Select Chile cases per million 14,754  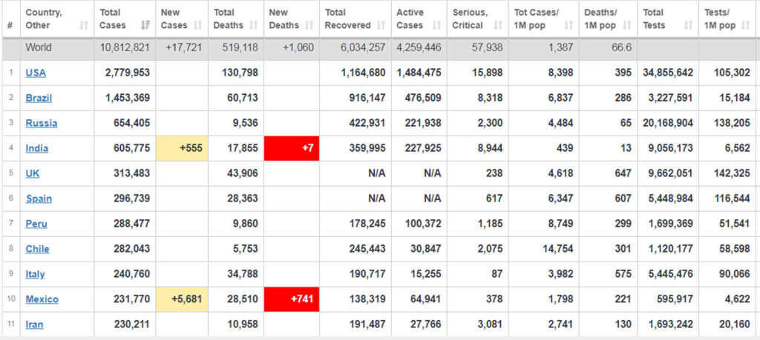557,249
